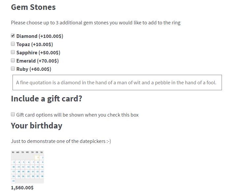Choose day 25 in the calendar

click(18, 177)
